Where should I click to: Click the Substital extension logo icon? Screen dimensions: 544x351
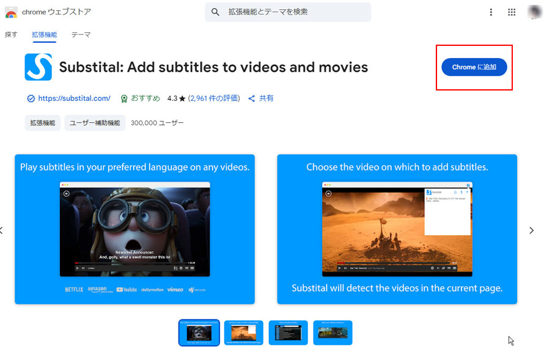click(38, 67)
